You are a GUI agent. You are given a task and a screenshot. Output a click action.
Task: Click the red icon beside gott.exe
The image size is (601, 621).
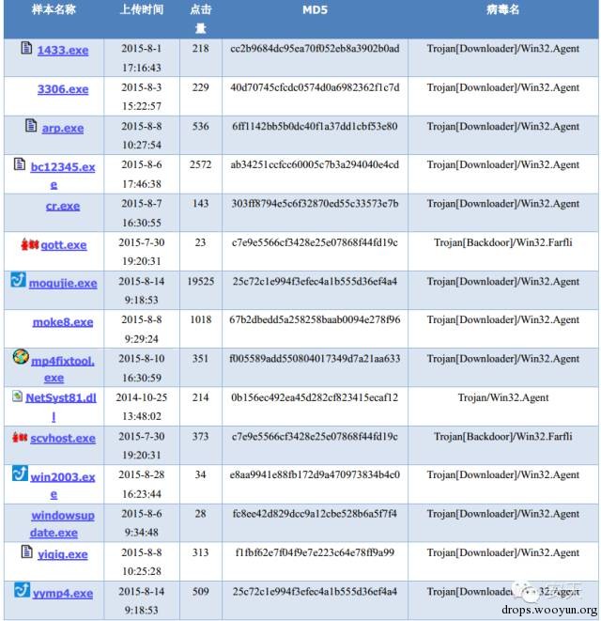coord(26,243)
